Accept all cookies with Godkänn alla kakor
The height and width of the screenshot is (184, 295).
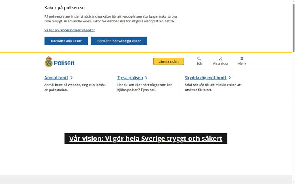click(x=66, y=41)
